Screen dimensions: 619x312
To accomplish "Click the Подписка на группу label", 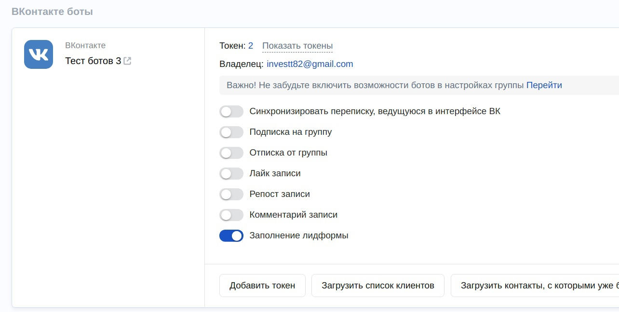I will tap(291, 132).
